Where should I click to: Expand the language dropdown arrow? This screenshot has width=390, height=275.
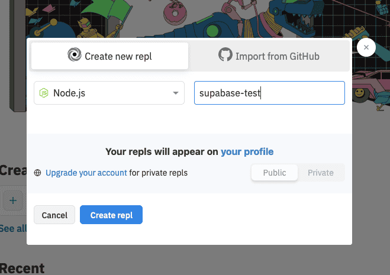pos(175,93)
